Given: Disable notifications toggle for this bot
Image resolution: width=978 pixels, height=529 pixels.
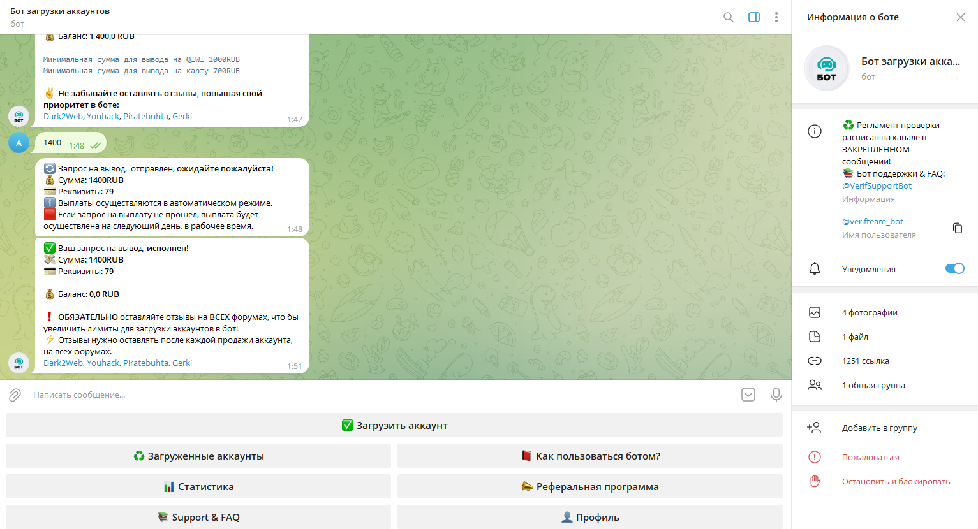Looking at the screenshot, I should 954,268.
